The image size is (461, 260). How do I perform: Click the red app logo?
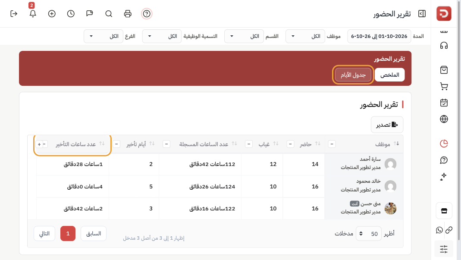tap(444, 13)
